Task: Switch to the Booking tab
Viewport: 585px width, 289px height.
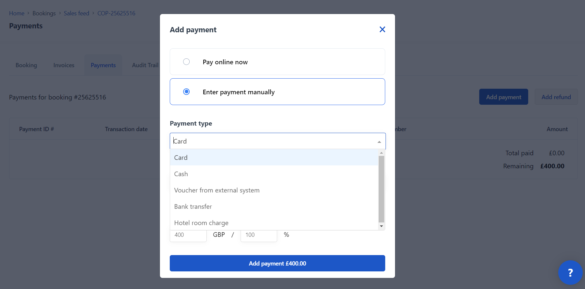Action: (26, 65)
